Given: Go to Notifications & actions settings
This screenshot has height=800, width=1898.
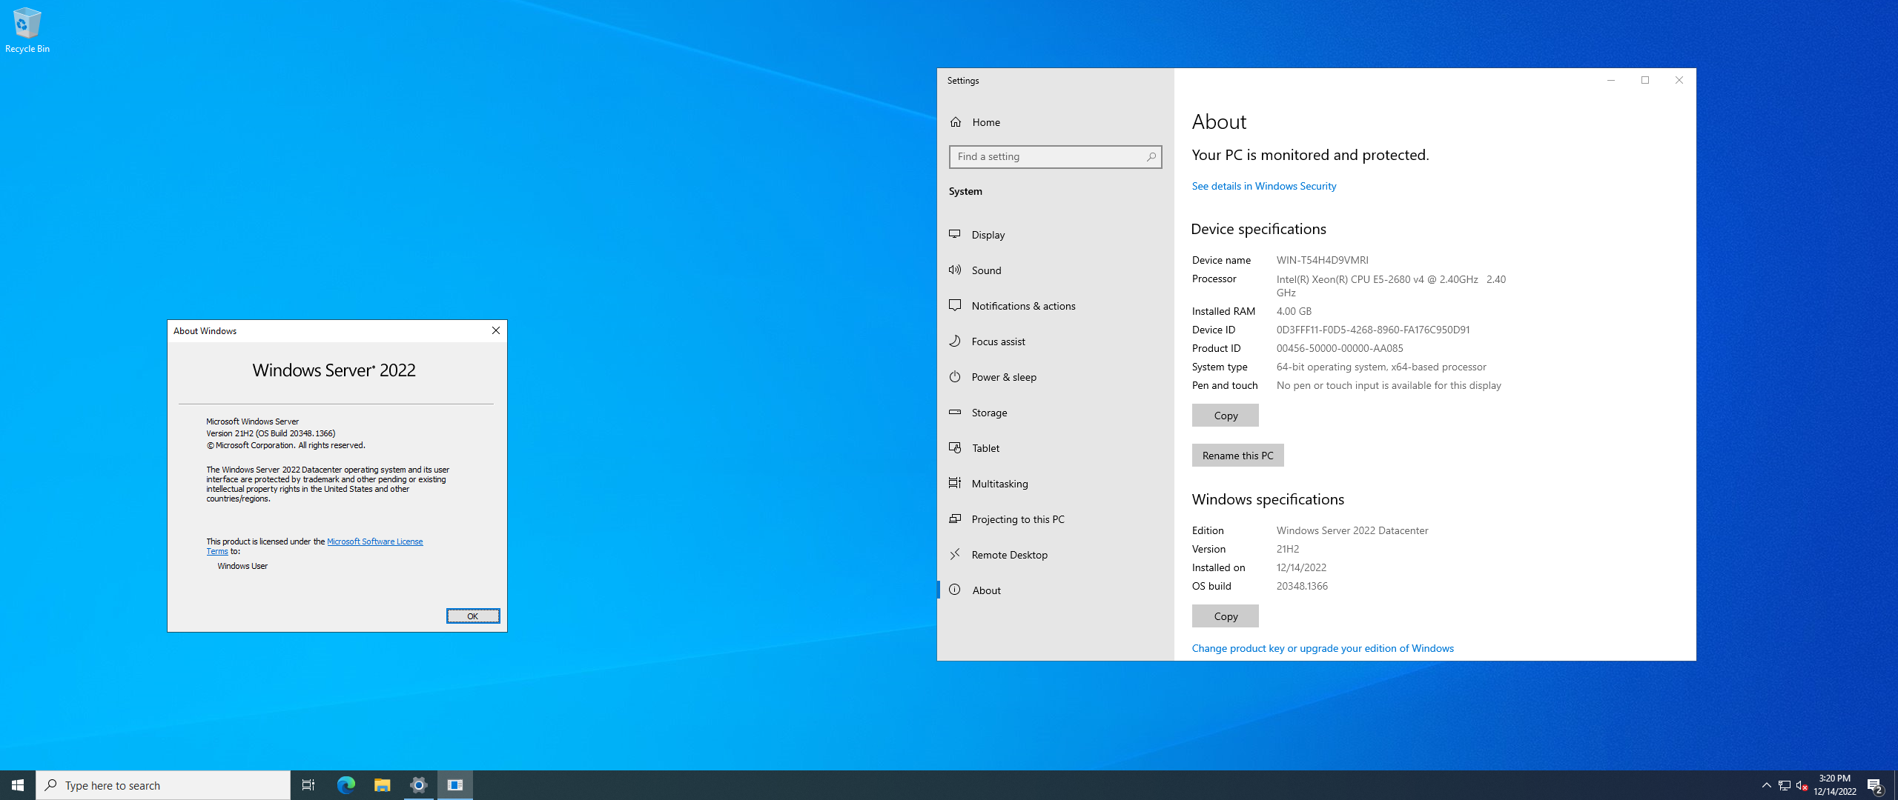Looking at the screenshot, I should (x=1055, y=306).
